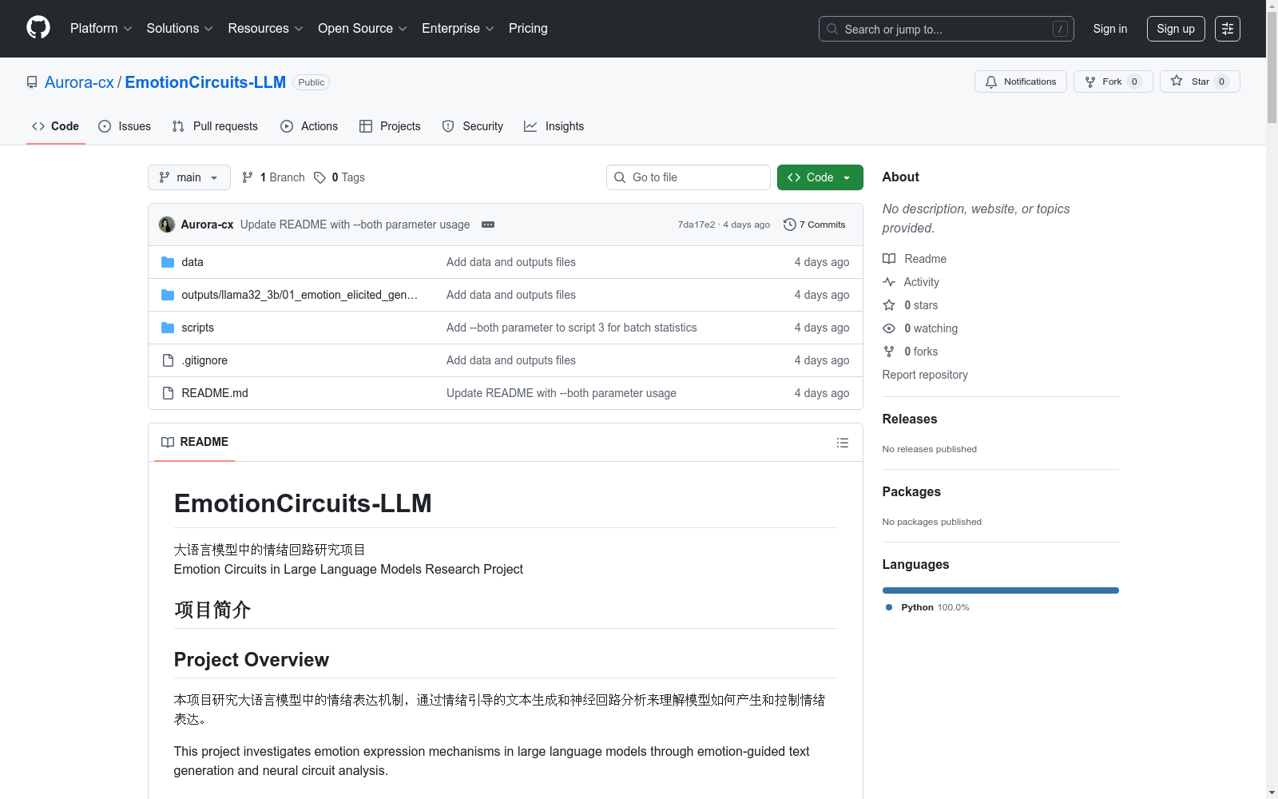1278x799 pixels.
Task: Open the GitHub homepage logo
Action: pos(38,28)
